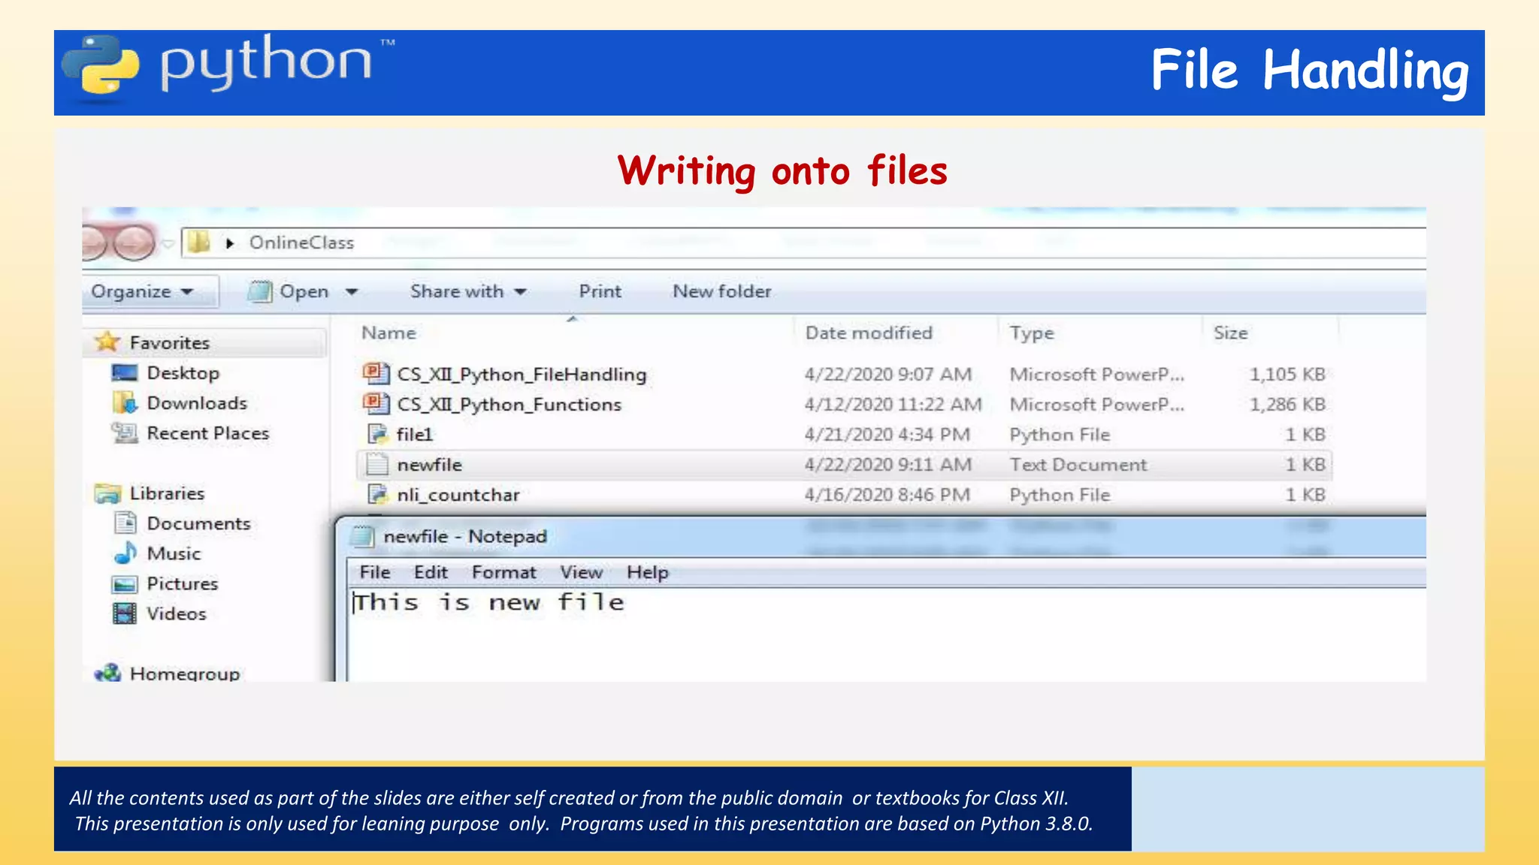Image resolution: width=1539 pixels, height=865 pixels.
Task: Click PowerPoint icon of CS_XII_Python_FileHandling
Action: (376, 373)
